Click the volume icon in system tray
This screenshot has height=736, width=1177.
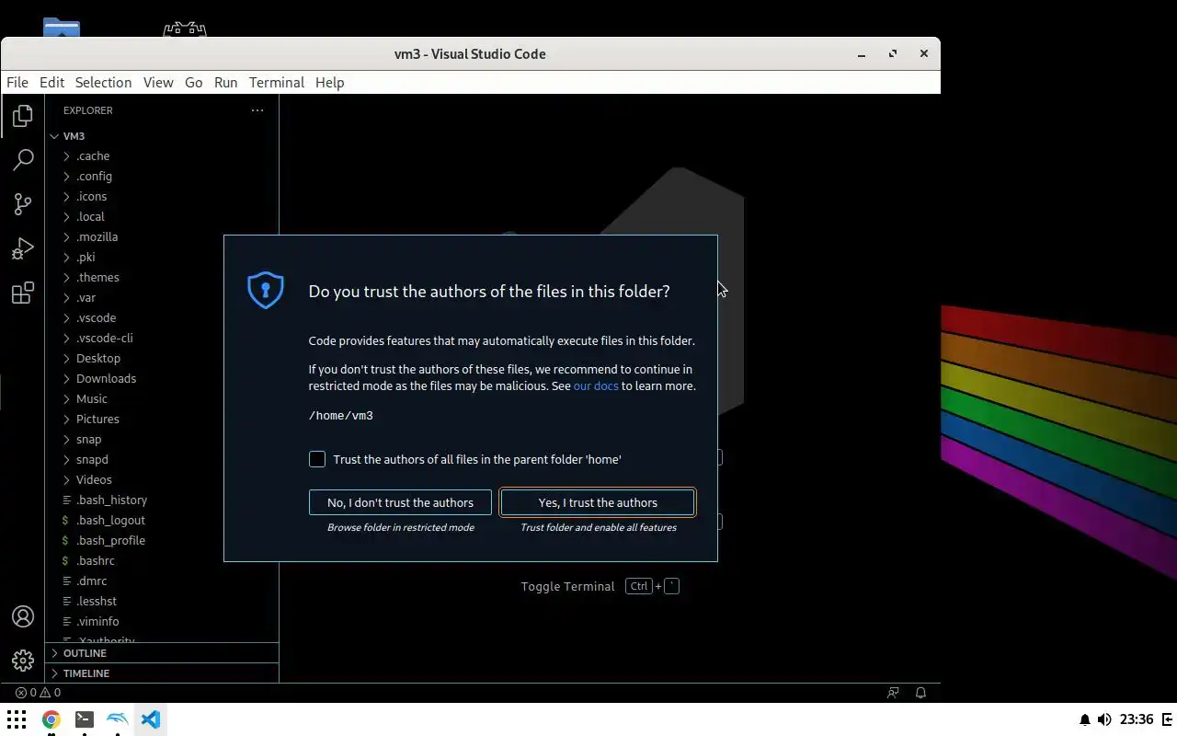tap(1104, 719)
